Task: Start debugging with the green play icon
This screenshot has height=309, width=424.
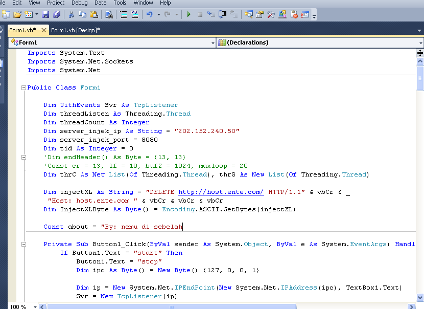Action: [189, 14]
